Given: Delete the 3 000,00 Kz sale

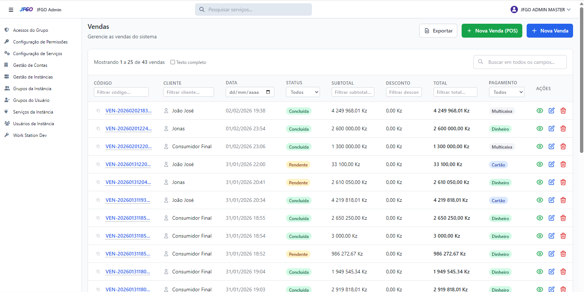Looking at the screenshot, I should tap(563, 236).
